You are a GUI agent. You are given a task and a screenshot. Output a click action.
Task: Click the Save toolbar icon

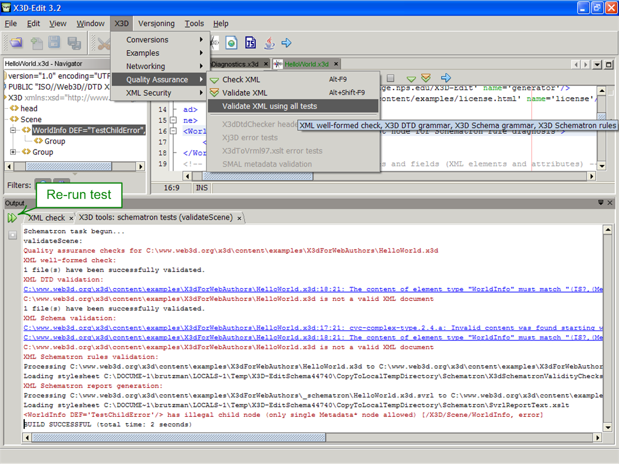(x=54, y=42)
